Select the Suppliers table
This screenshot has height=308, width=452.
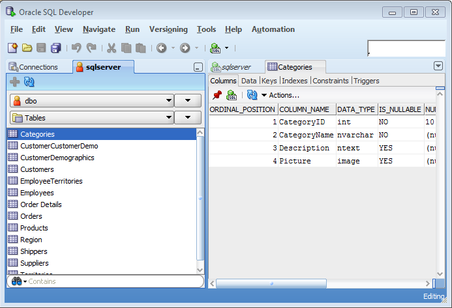(102, 263)
